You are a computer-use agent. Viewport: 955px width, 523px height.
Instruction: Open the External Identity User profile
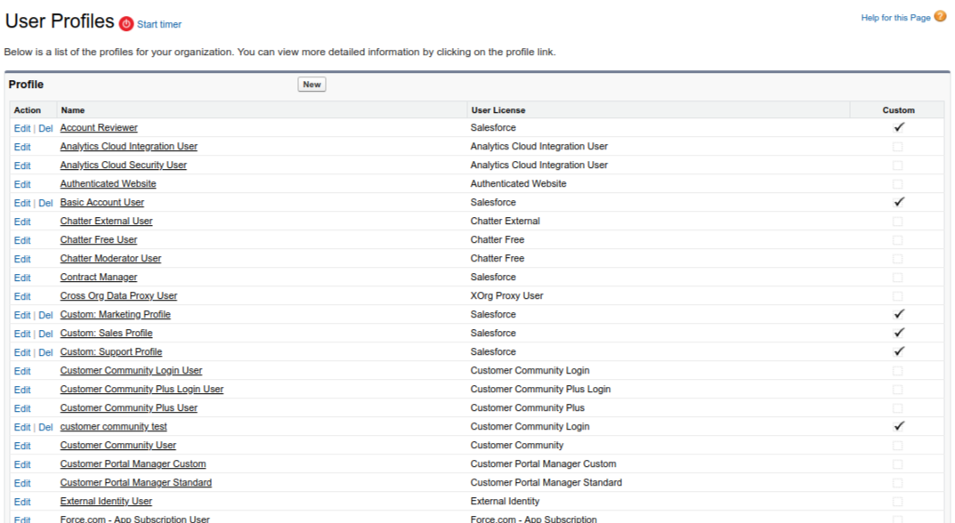pyautogui.click(x=106, y=502)
